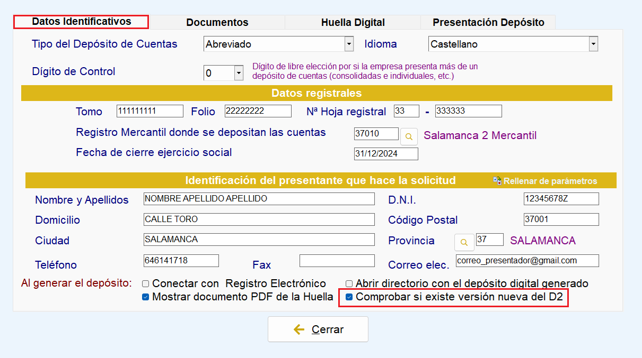Screen dimensions: 642x358
Task: Focus the Fecha de cierre ejercicio field
Action: (x=386, y=154)
